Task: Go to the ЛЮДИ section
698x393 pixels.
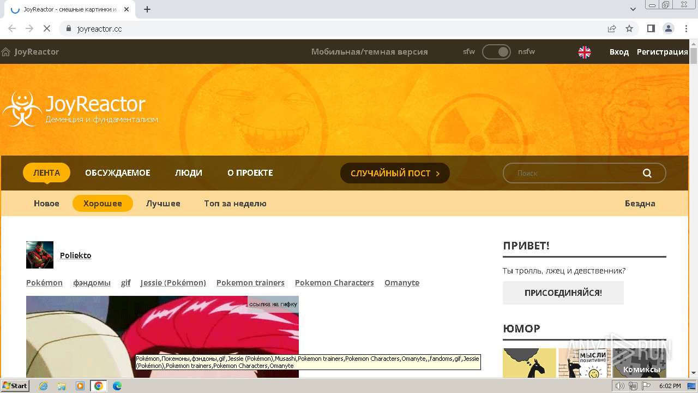Action: coord(189,172)
